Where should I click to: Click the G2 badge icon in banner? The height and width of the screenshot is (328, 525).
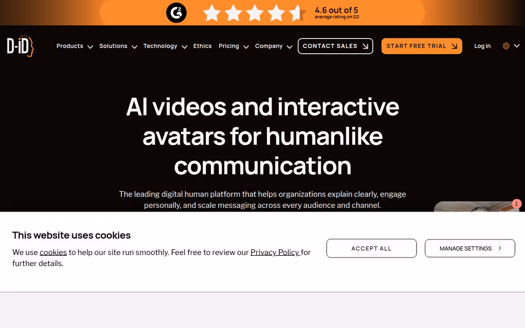[176, 13]
